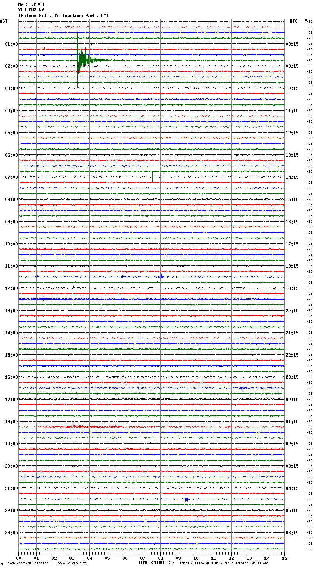Click minute tick label 08 on bottom axis
314x568 pixels.
point(160,558)
